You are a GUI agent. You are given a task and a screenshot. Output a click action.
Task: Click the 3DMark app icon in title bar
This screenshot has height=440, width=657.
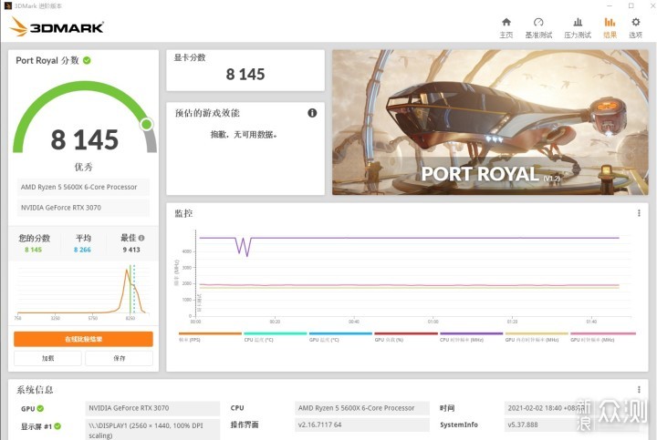pyautogui.click(x=7, y=5)
